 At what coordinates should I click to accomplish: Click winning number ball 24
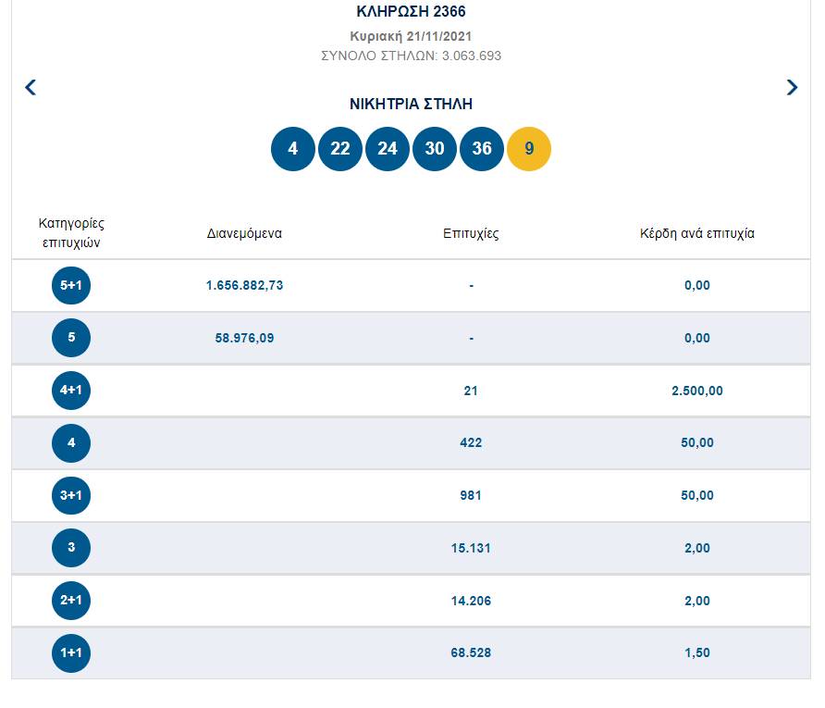(388, 149)
